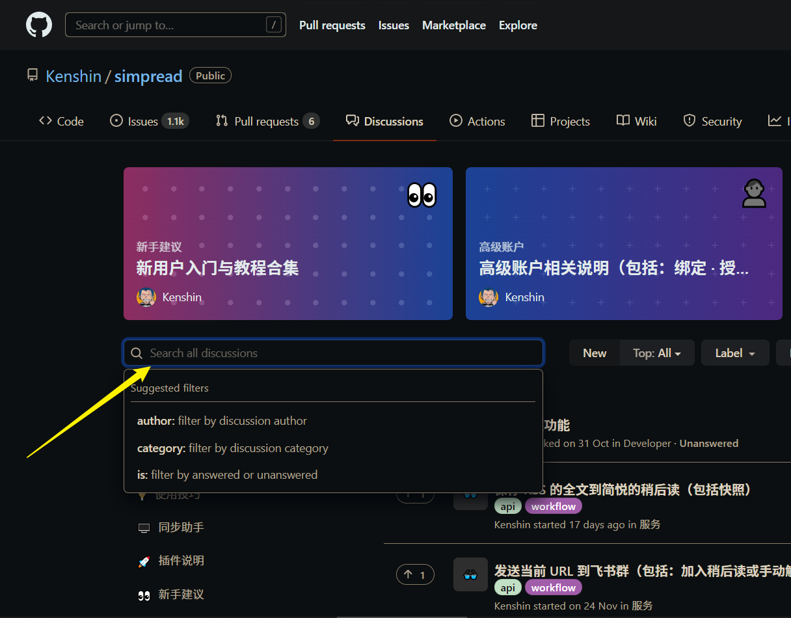Select the 插件说明 category
791x618 pixels.
[171, 561]
